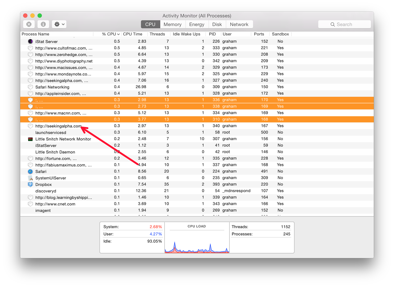Screen dimensions: 394x287
Task: Click the shield icon beside diyphotography.net
Action: pyautogui.click(x=30, y=61)
